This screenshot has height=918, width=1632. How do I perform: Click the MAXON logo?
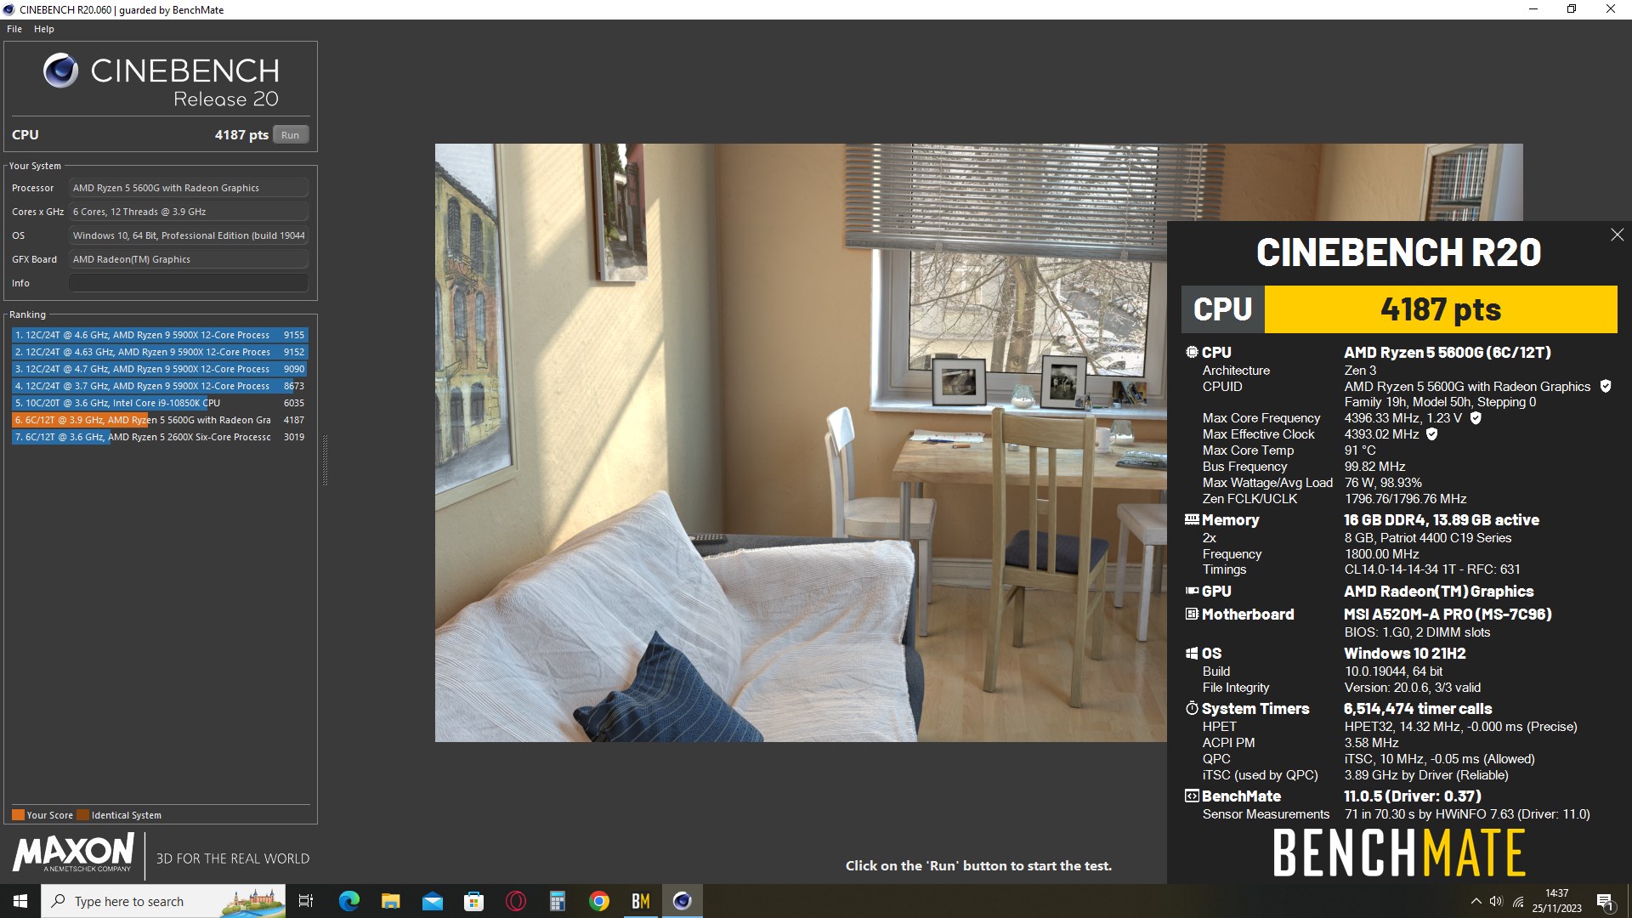pos(73,853)
